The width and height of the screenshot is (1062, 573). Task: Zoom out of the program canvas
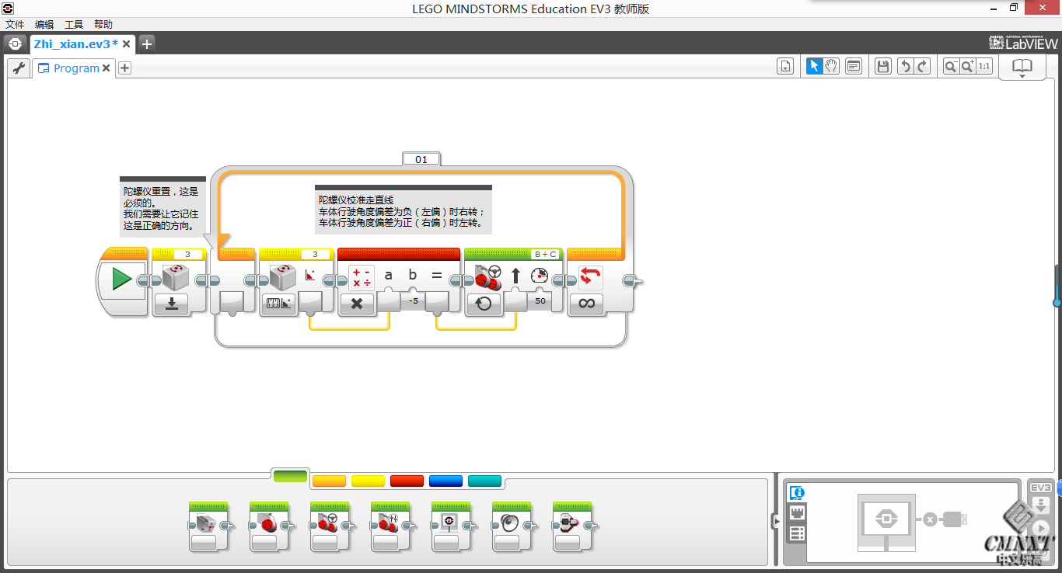pyautogui.click(x=950, y=67)
